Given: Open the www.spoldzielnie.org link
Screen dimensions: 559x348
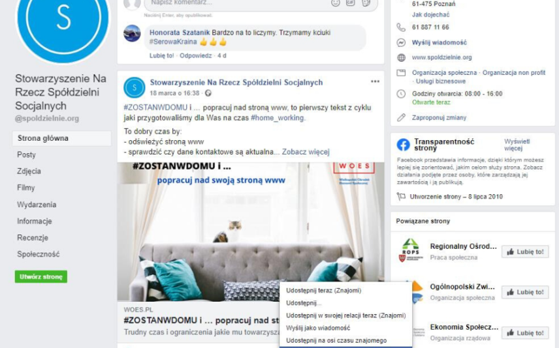Looking at the screenshot, I should (441, 57).
